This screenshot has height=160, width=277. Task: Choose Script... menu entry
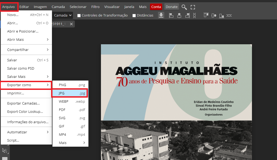coord(26,140)
